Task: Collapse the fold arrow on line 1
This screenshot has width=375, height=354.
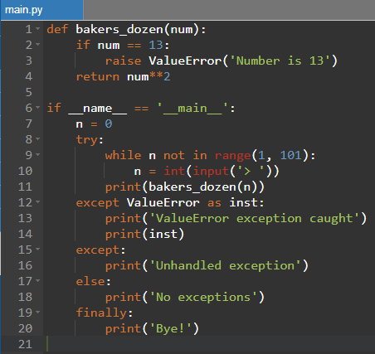Action: click(x=37, y=28)
